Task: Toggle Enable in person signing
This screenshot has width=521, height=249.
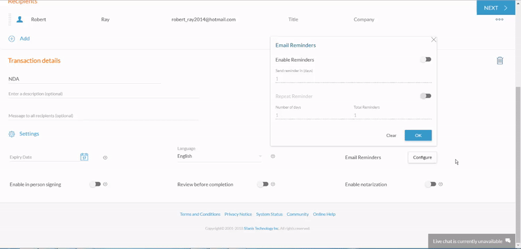Action: [x=95, y=184]
